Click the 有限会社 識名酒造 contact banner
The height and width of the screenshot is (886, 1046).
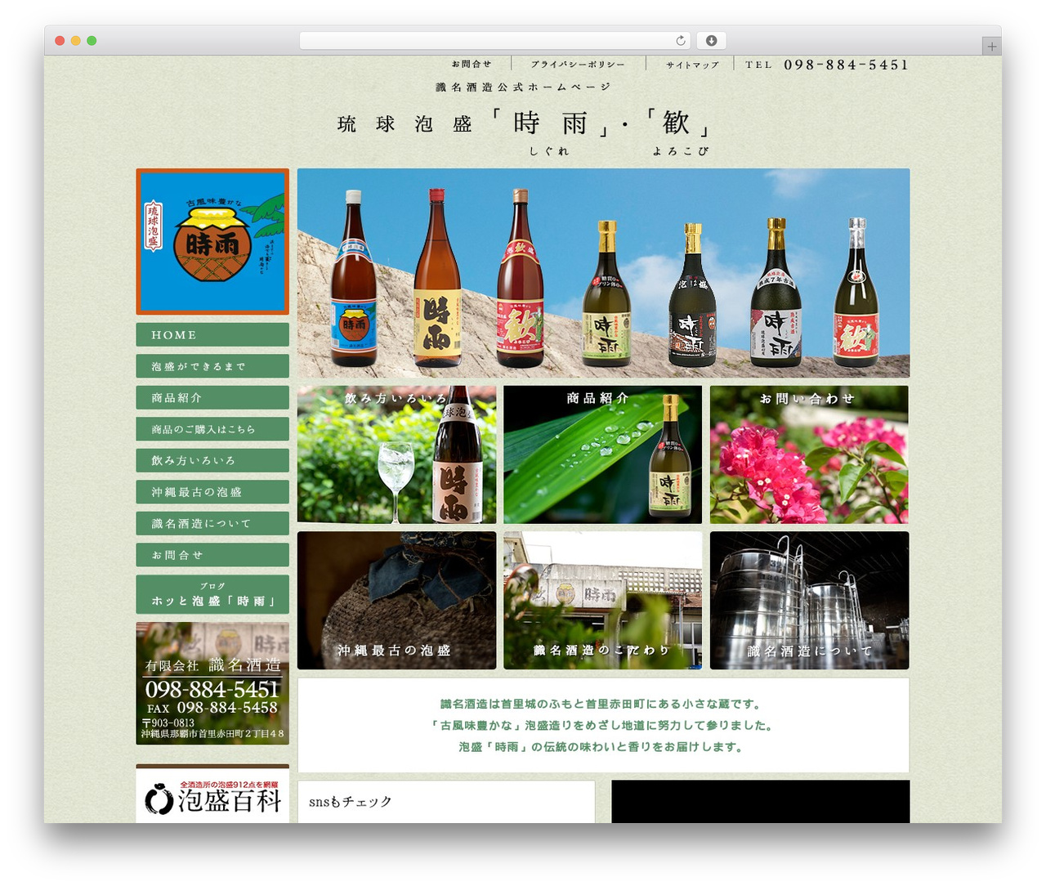(x=212, y=683)
